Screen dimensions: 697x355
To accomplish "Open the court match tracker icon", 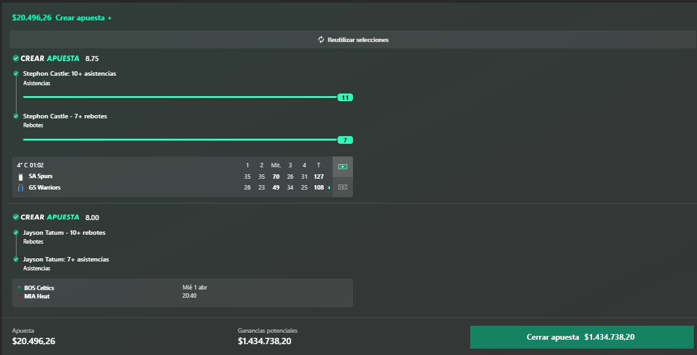I will (x=343, y=187).
